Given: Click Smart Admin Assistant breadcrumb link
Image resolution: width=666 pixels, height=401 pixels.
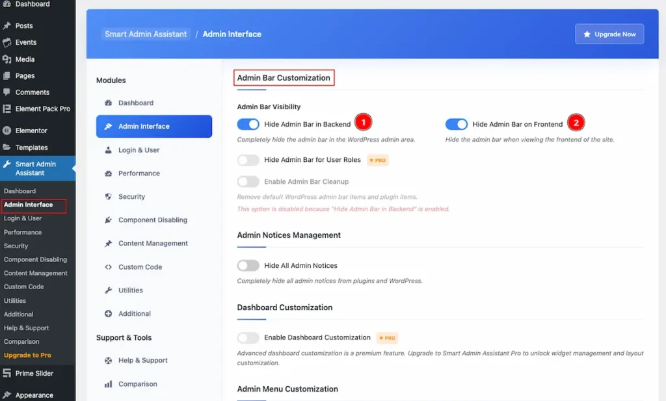Looking at the screenshot, I should (x=146, y=34).
